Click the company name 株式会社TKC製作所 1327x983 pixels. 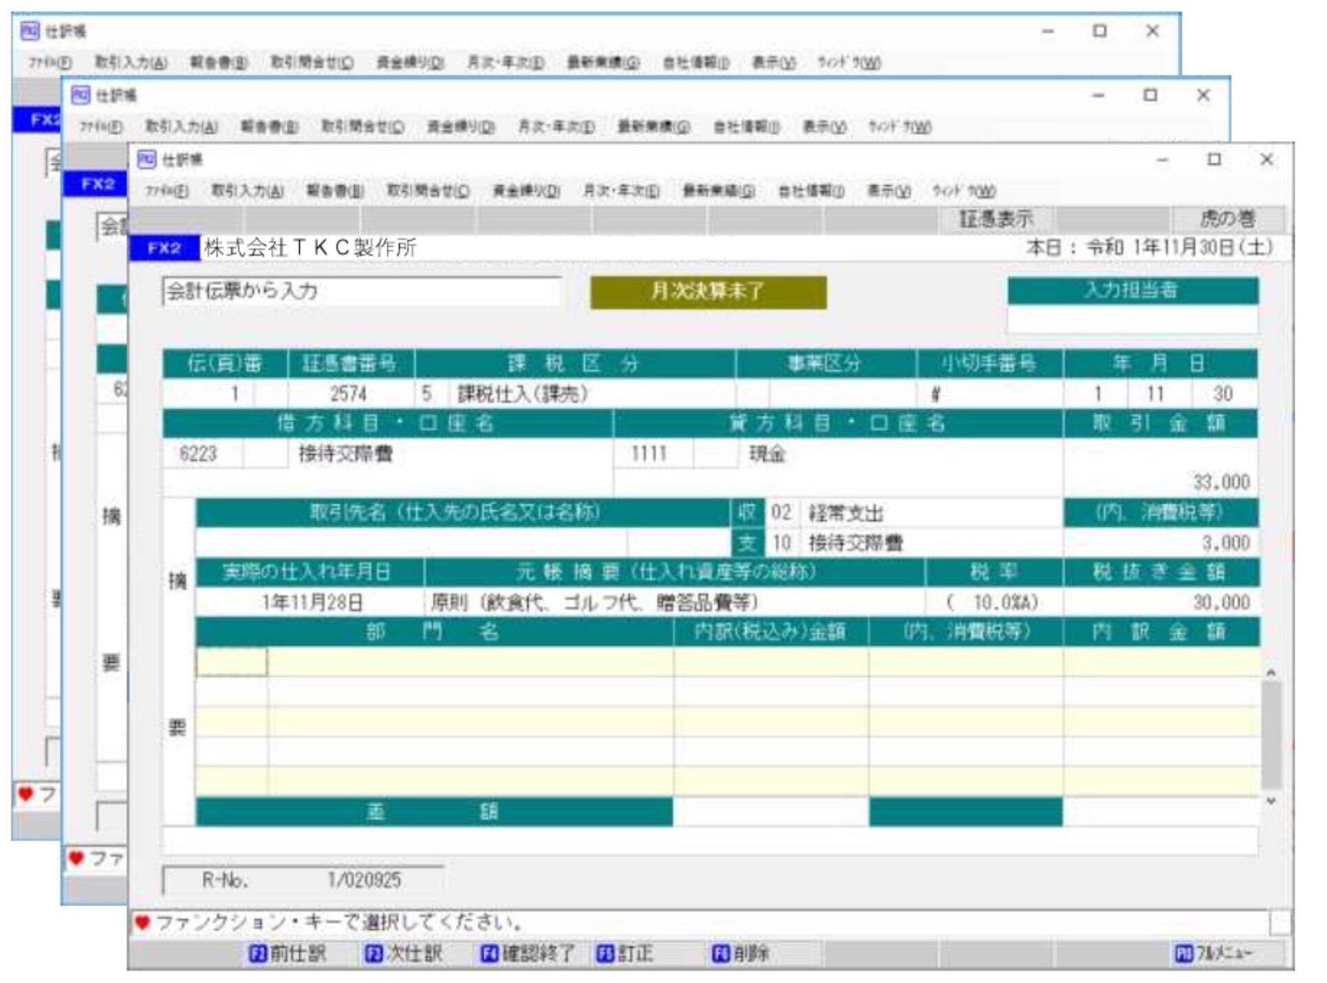pyautogui.click(x=310, y=247)
